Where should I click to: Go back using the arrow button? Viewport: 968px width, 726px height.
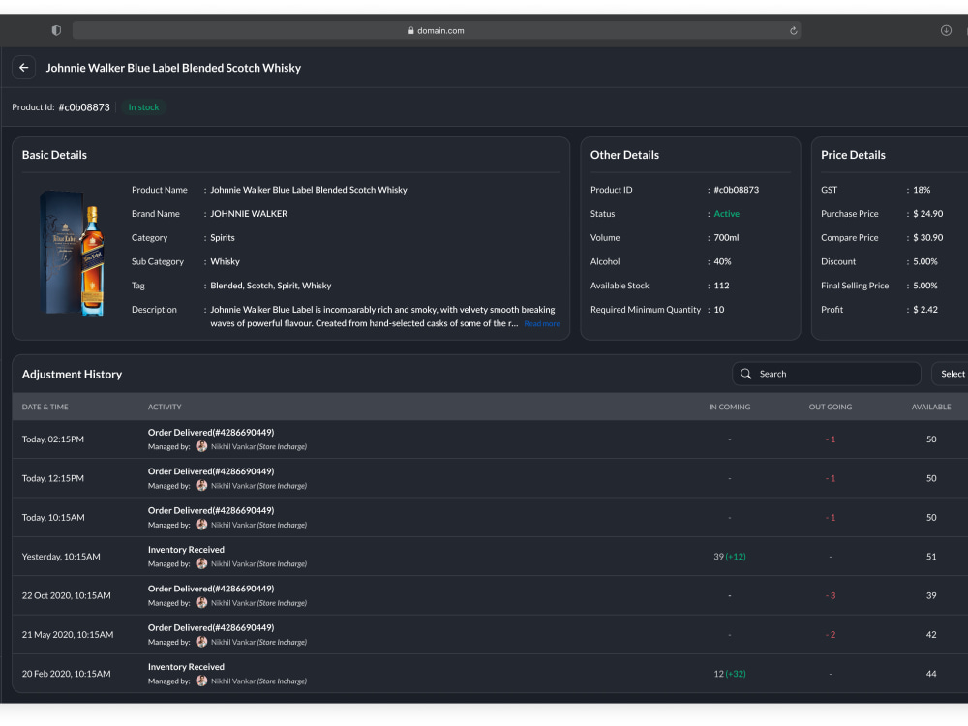click(23, 68)
